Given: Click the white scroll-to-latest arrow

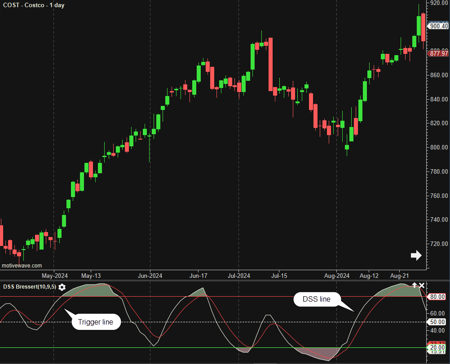Looking at the screenshot, I should pos(416,255).
